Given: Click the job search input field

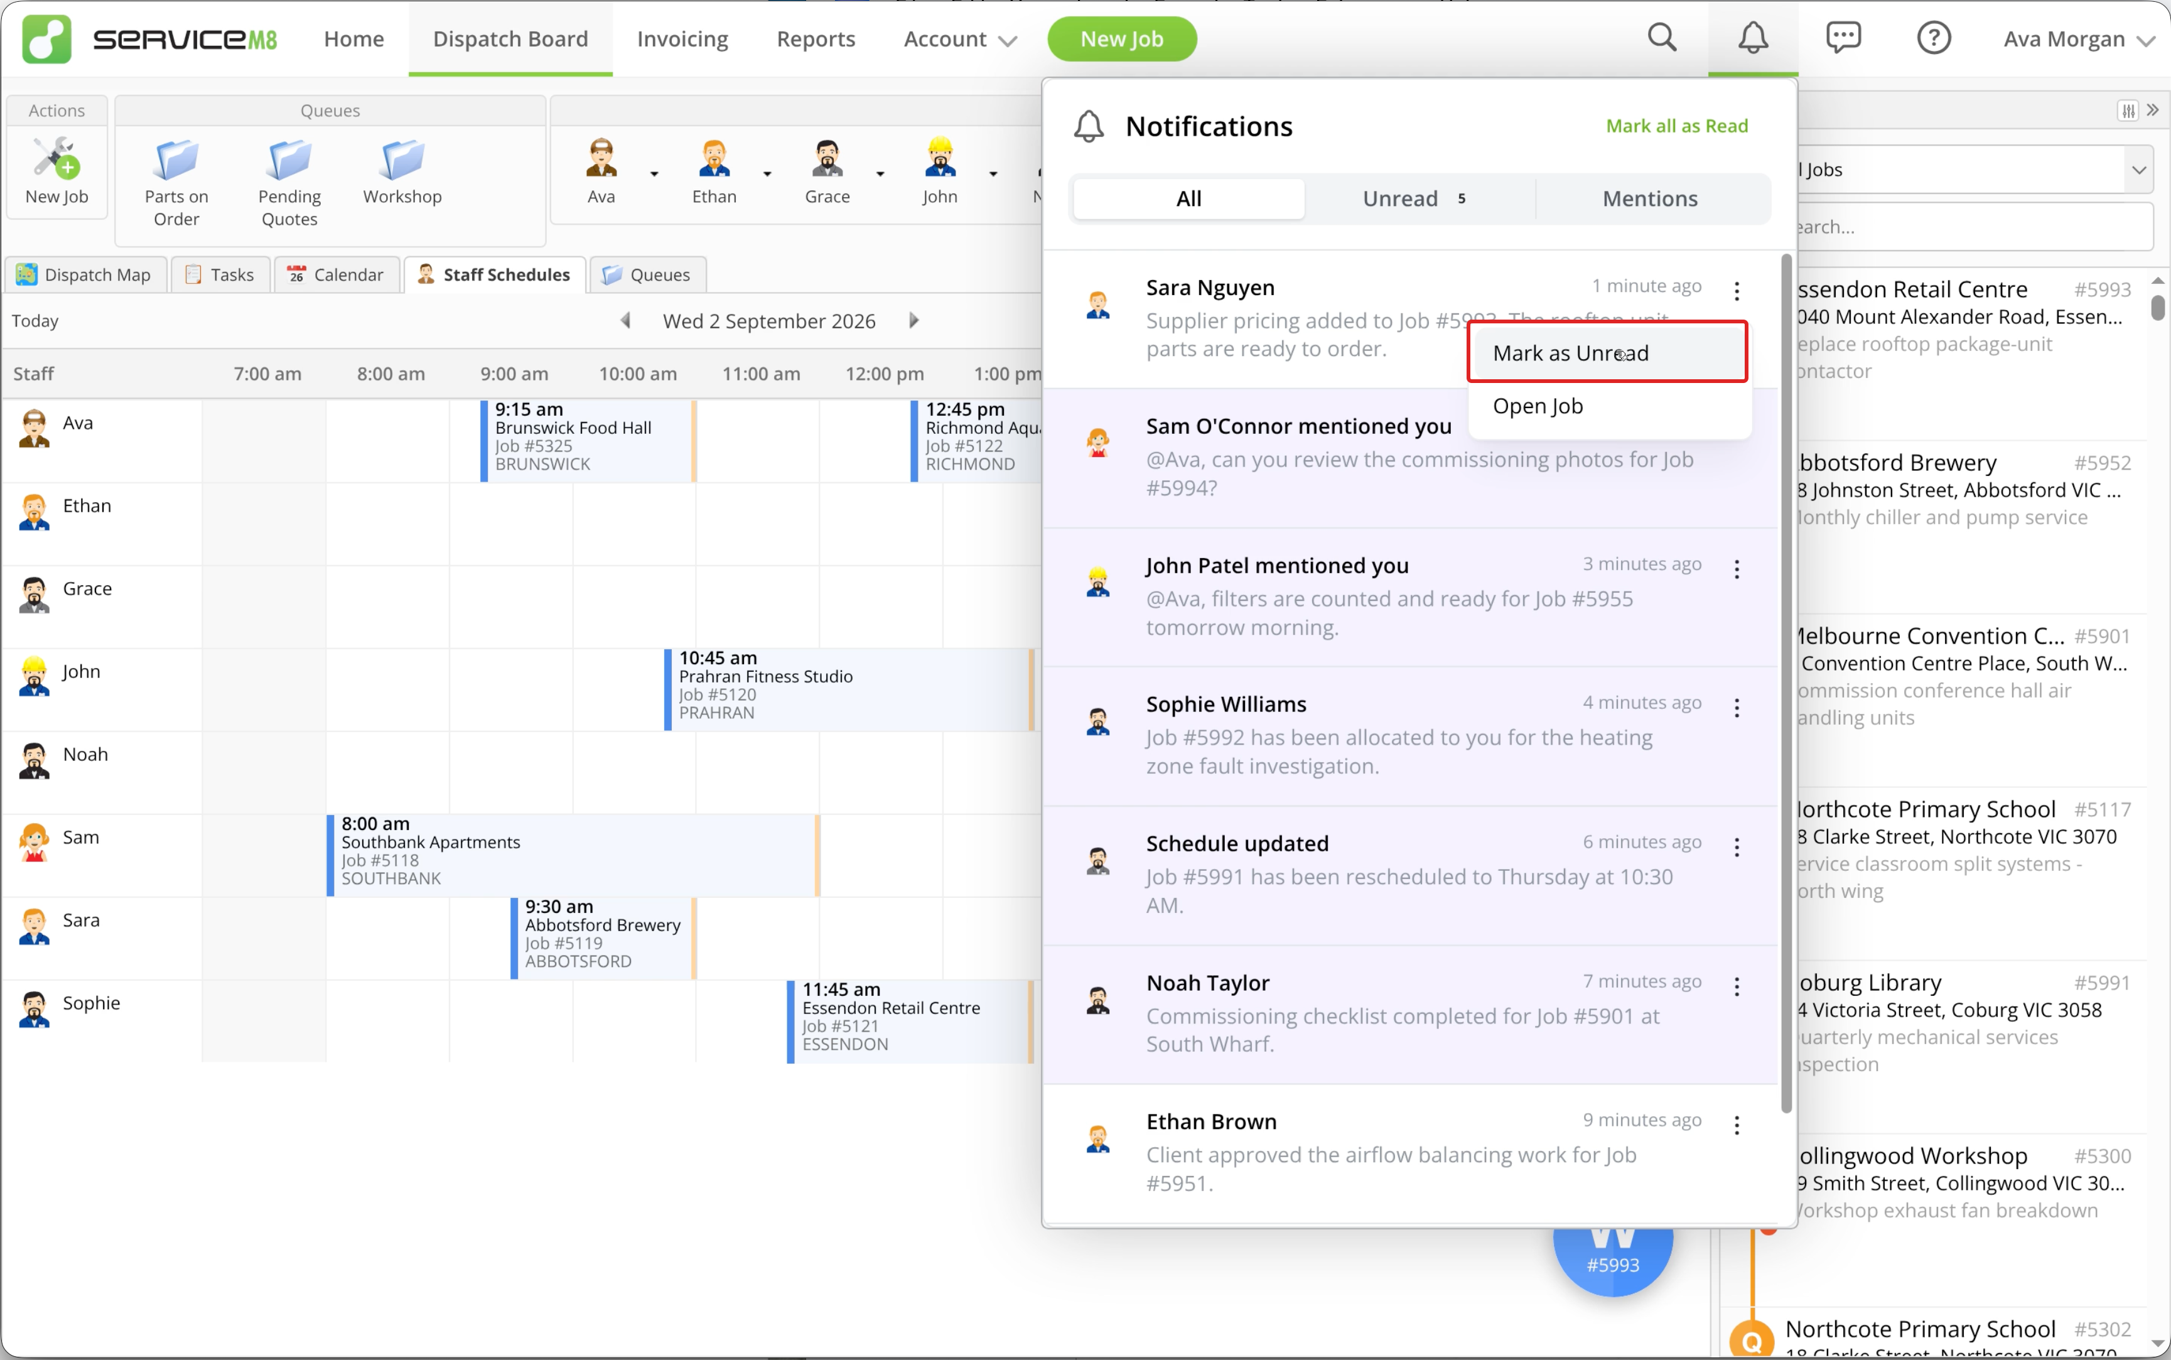Looking at the screenshot, I should coord(1975,227).
